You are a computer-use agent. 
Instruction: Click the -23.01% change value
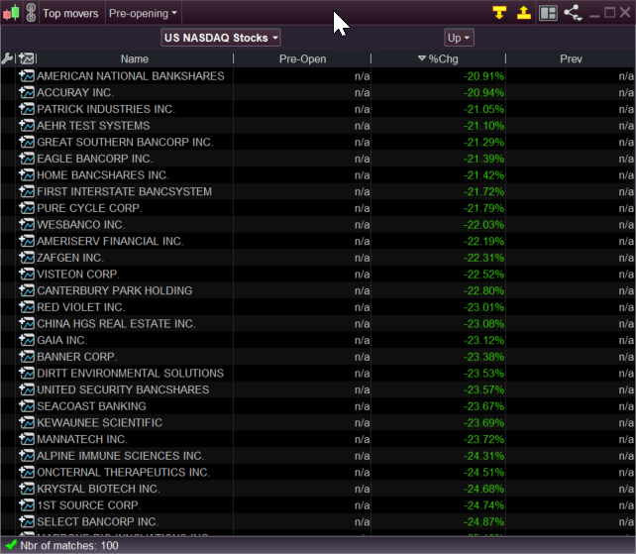483,307
